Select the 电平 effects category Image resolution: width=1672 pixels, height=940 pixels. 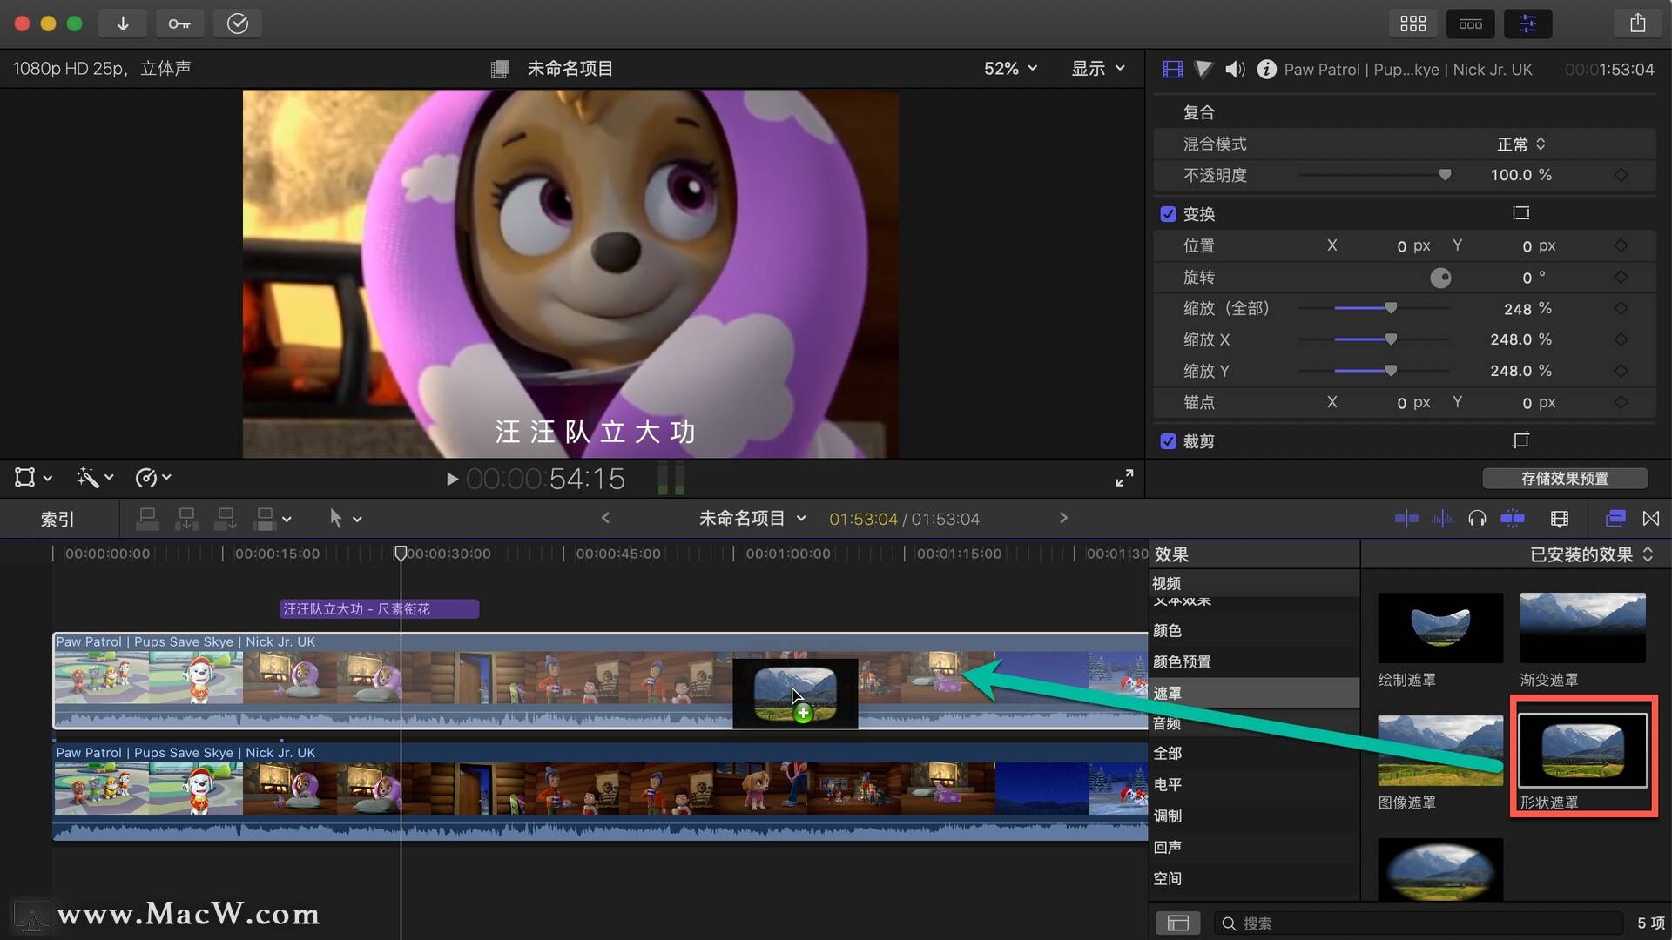click(x=1254, y=784)
